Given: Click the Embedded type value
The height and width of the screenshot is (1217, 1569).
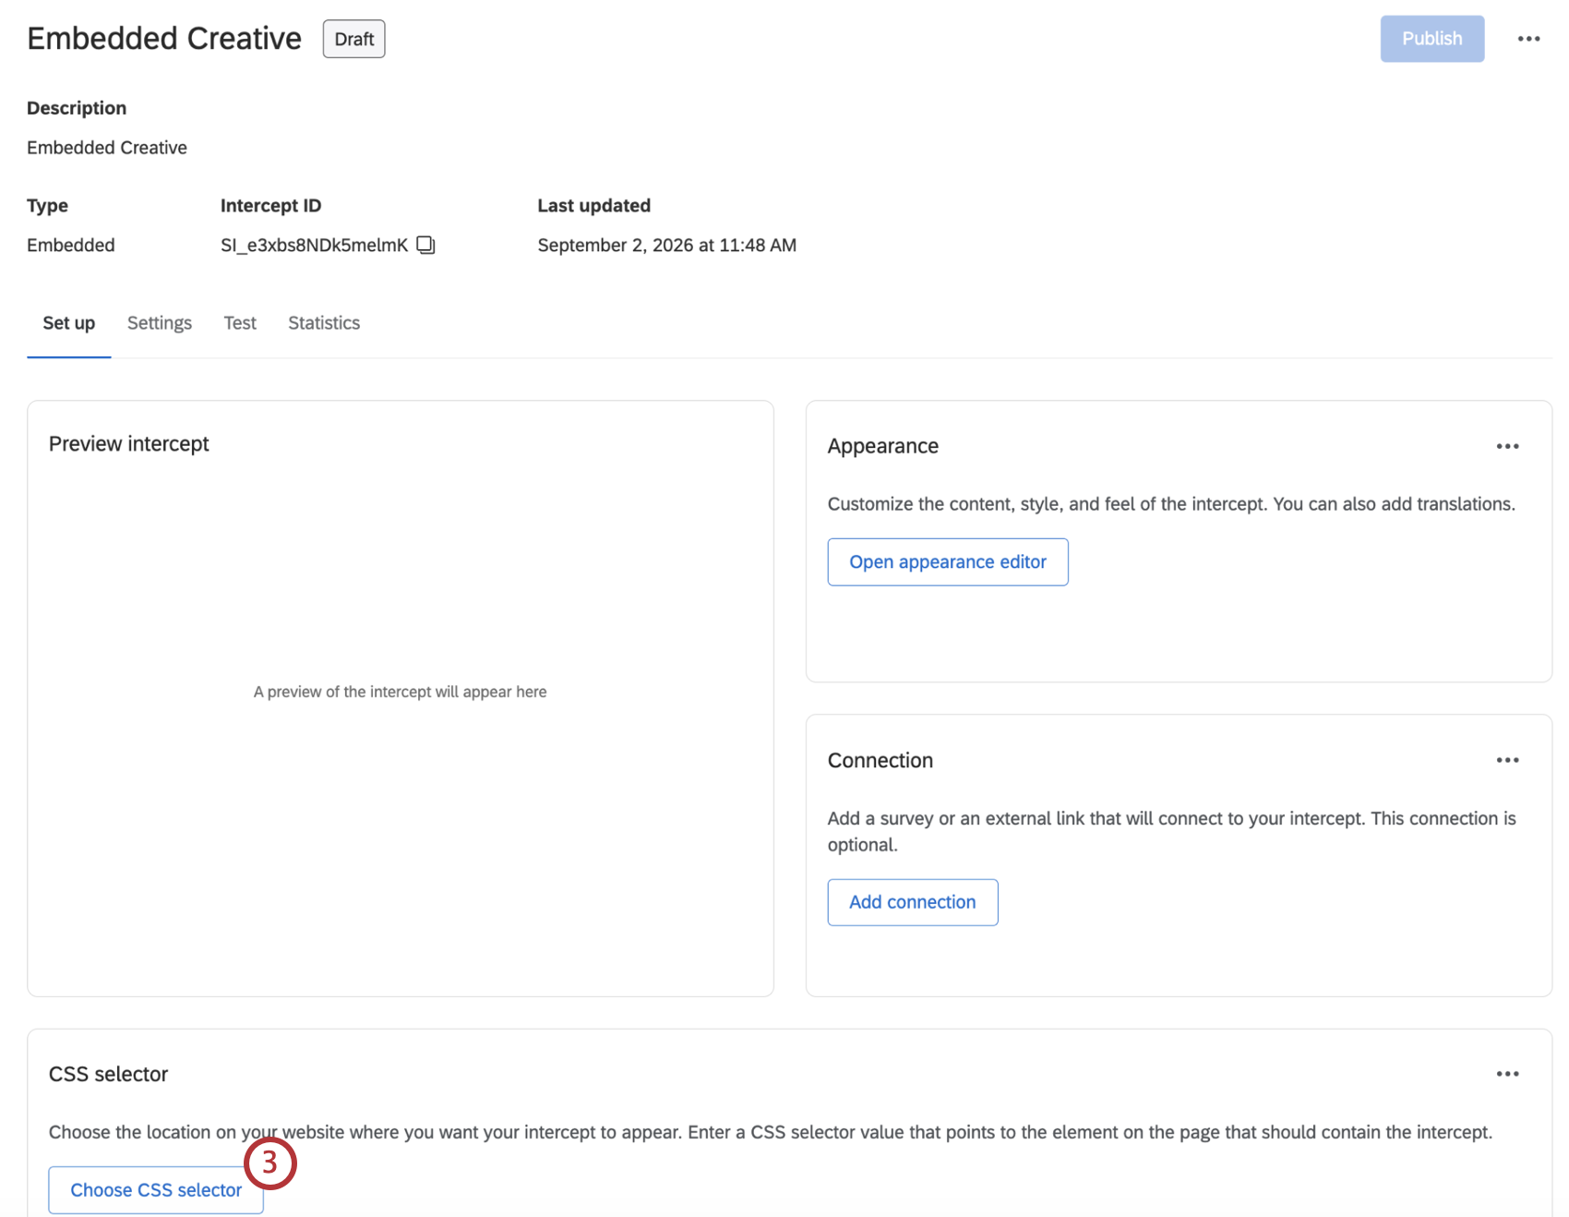Looking at the screenshot, I should click(71, 245).
